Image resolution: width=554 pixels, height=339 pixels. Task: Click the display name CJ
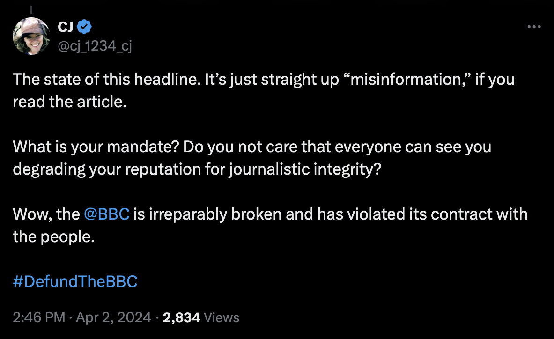pyautogui.click(x=65, y=27)
